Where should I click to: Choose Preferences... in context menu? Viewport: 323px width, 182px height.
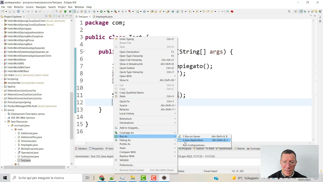point(146,165)
